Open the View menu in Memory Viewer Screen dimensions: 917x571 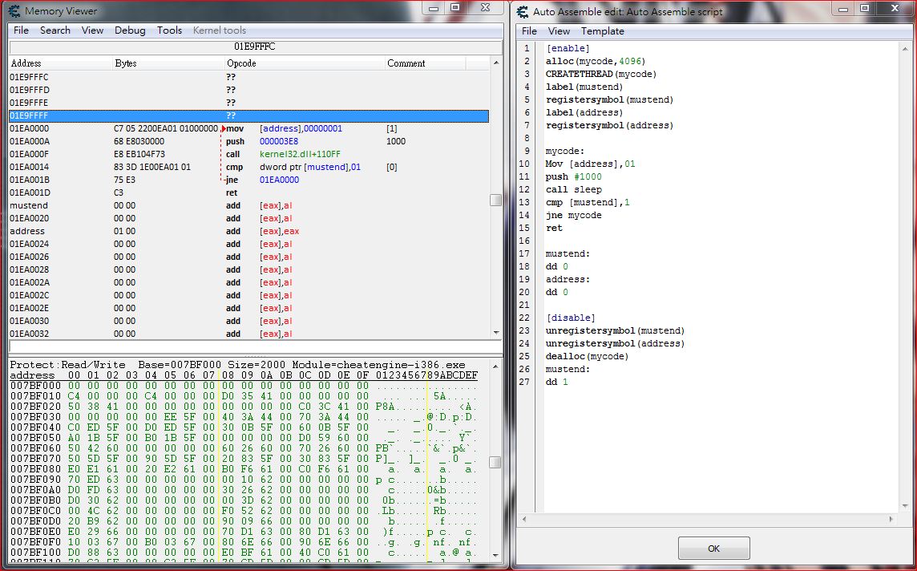point(92,30)
